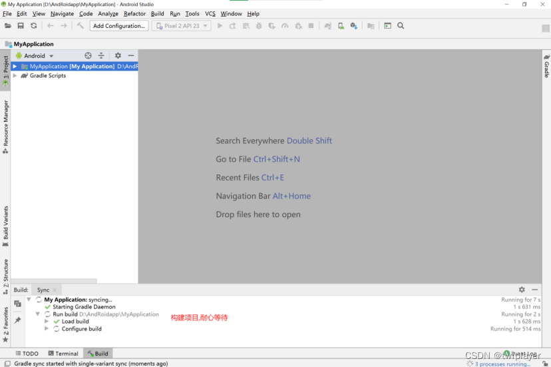Open the Favorites side tab
The image size is (551, 367).
coord(5,324)
